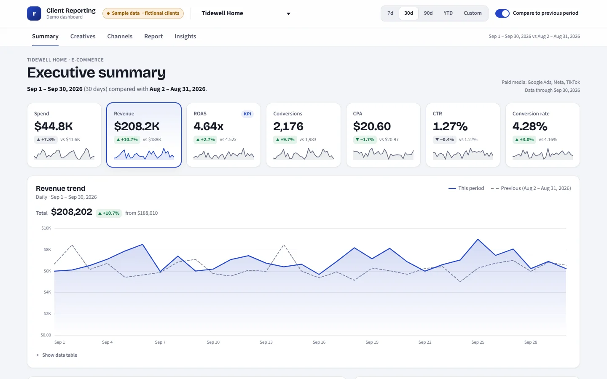The width and height of the screenshot is (607, 379).
Task: Click the Executive summary heading
Action: point(97,73)
